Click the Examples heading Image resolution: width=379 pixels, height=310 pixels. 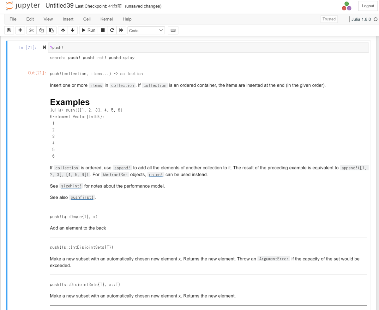click(70, 102)
